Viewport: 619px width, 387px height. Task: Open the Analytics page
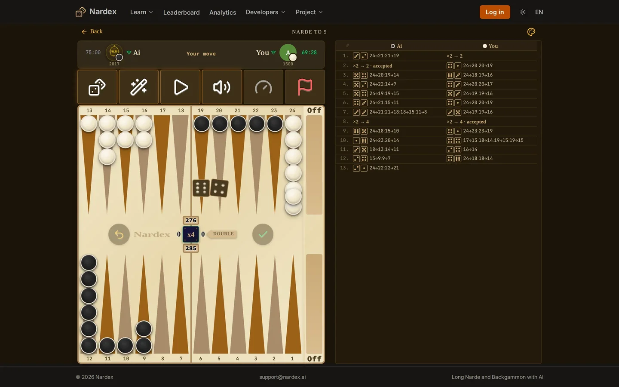click(x=223, y=12)
